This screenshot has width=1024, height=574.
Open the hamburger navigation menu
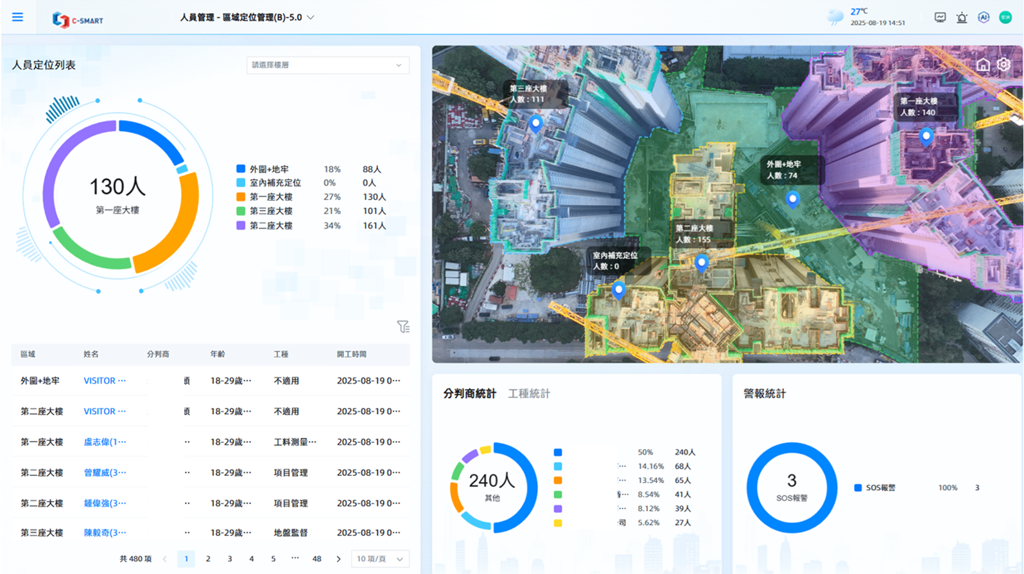click(x=17, y=17)
